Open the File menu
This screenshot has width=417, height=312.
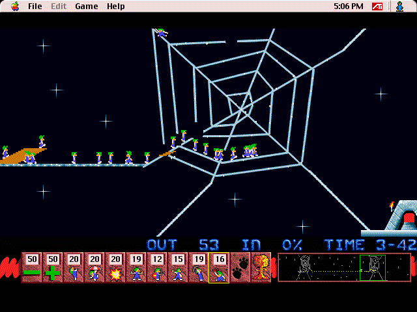pos(35,6)
